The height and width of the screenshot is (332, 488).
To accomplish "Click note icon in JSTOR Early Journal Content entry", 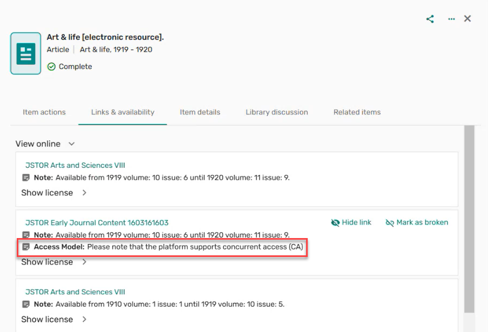I will coord(26,235).
